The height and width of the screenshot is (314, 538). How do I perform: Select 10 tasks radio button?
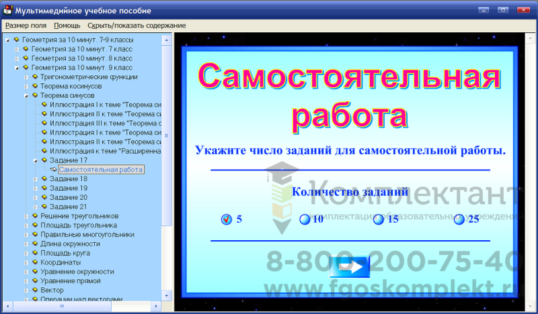click(305, 219)
